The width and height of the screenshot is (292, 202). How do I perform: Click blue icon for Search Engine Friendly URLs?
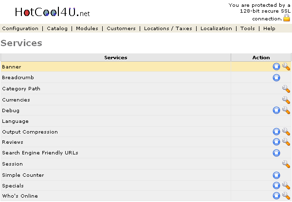tap(276, 153)
